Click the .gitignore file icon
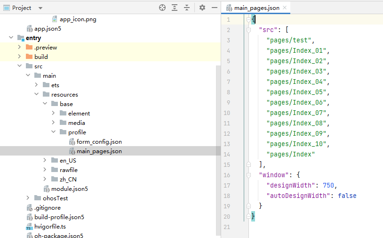This screenshot has width=383, height=238. 30,208
